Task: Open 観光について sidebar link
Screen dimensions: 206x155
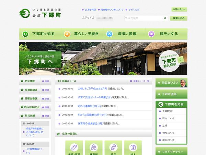Action: 169,133
